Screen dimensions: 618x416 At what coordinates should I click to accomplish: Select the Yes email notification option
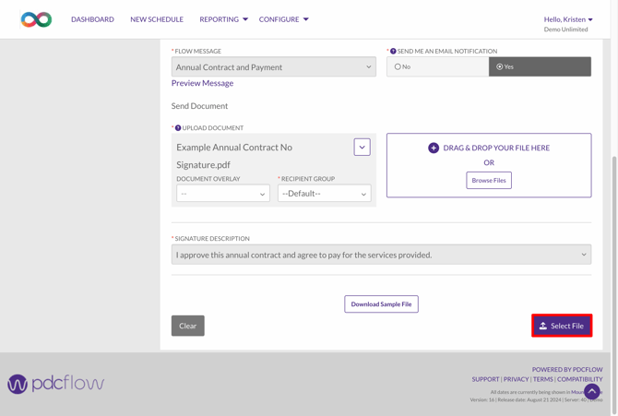point(540,66)
